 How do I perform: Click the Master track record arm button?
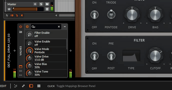tap(35, 4)
